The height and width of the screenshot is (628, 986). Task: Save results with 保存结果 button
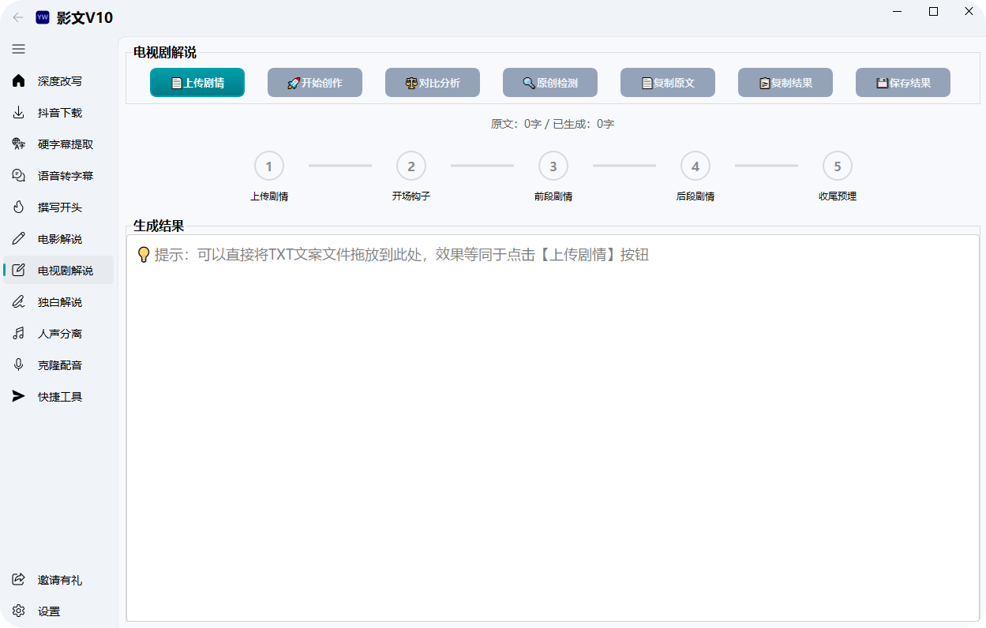(x=902, y=82)
